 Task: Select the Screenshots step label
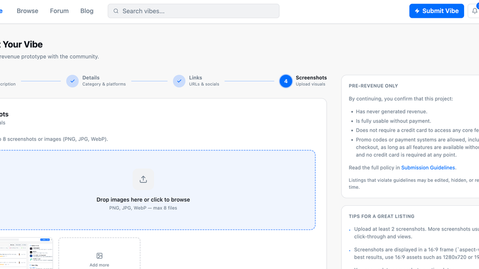(x=311, y=78)
